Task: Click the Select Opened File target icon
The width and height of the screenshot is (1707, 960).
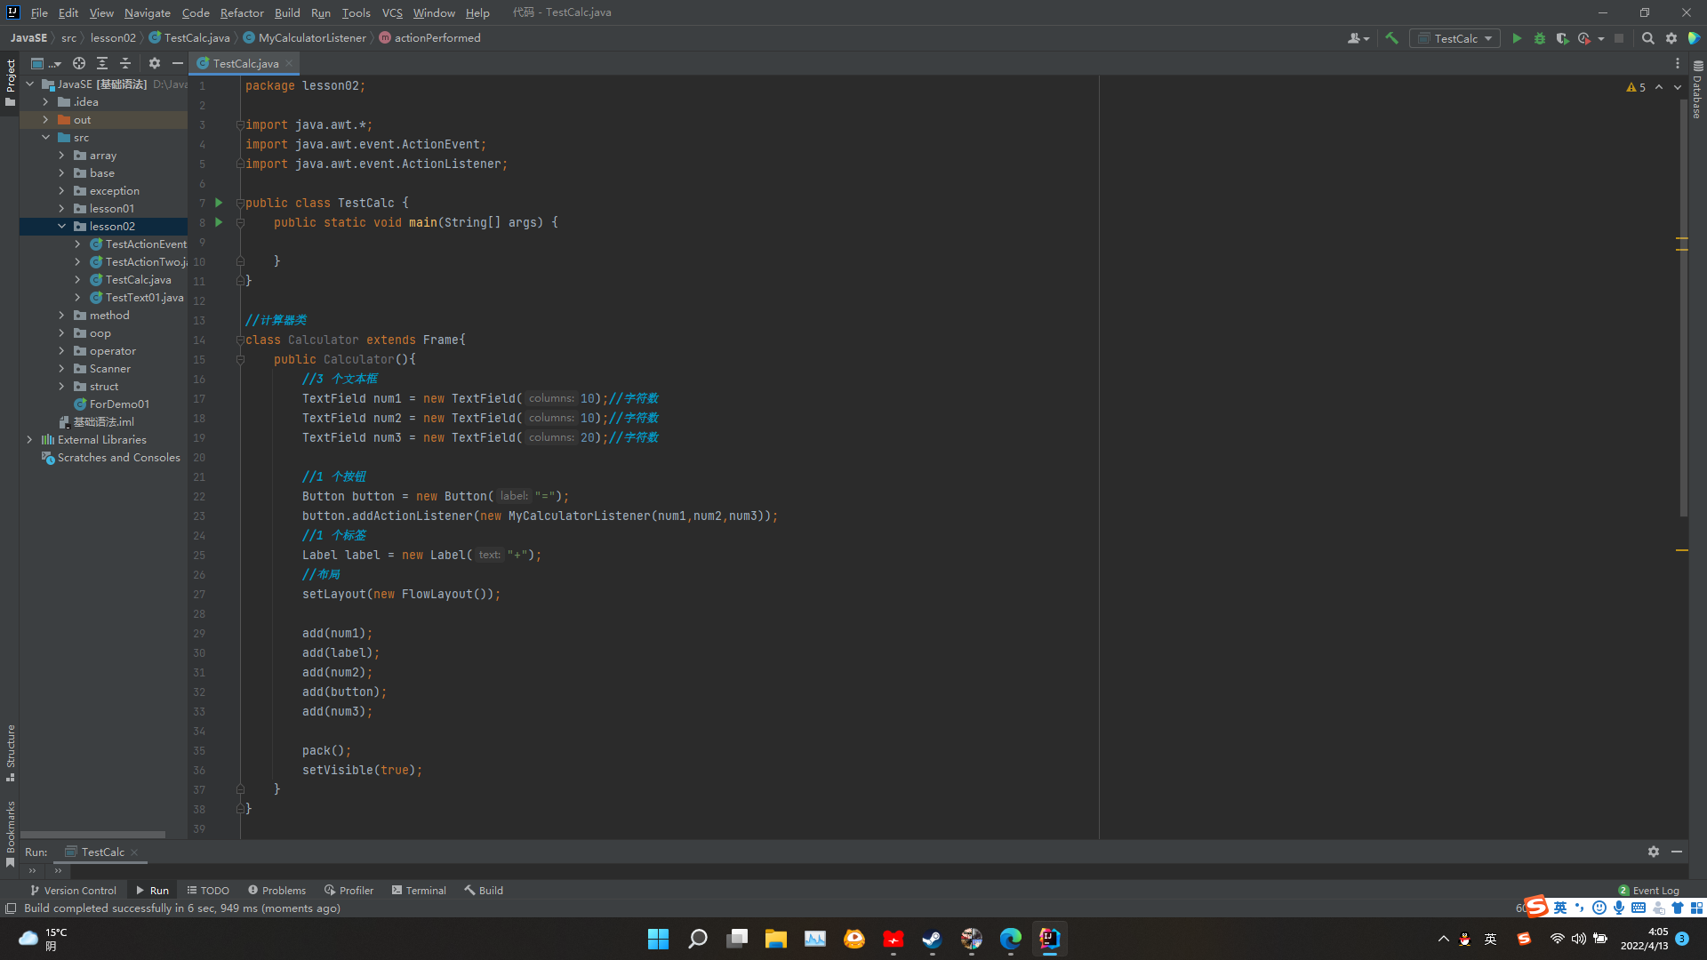Action: [x=79, y=63]
